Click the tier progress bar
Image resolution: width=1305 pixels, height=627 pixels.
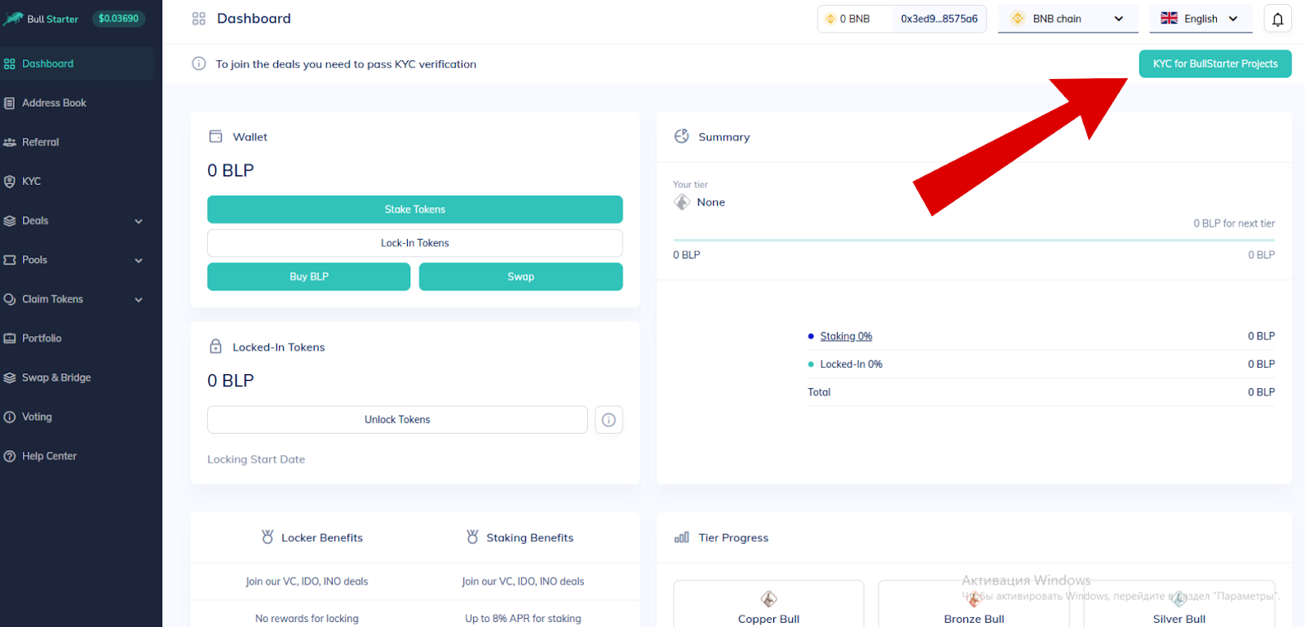(974, 241)
